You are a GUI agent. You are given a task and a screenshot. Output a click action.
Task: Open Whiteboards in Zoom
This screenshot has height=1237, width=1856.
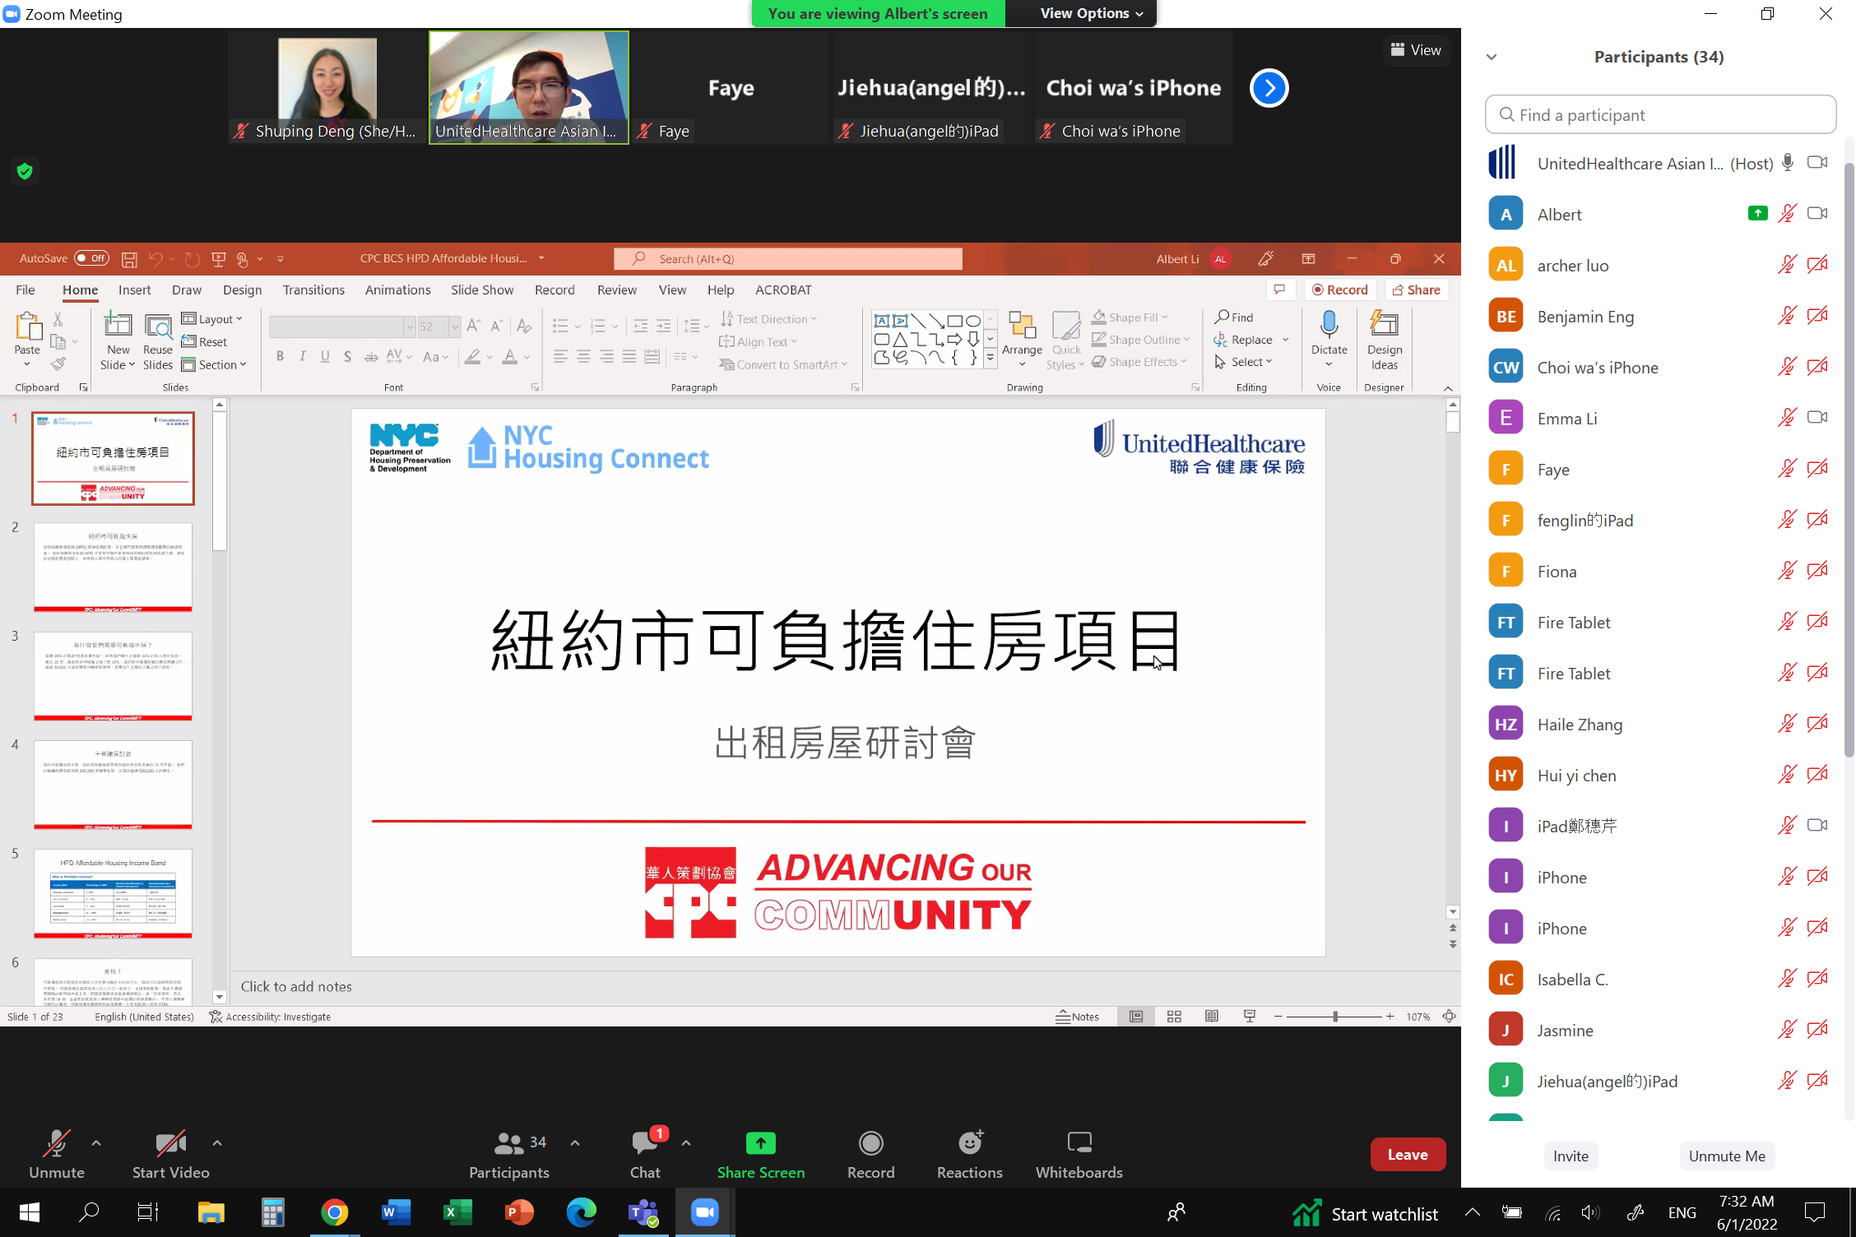(x=1079, y=1153)
